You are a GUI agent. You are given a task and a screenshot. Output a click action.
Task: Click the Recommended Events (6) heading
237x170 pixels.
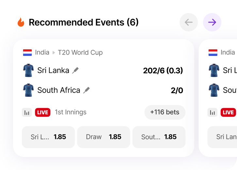(84, 22)
